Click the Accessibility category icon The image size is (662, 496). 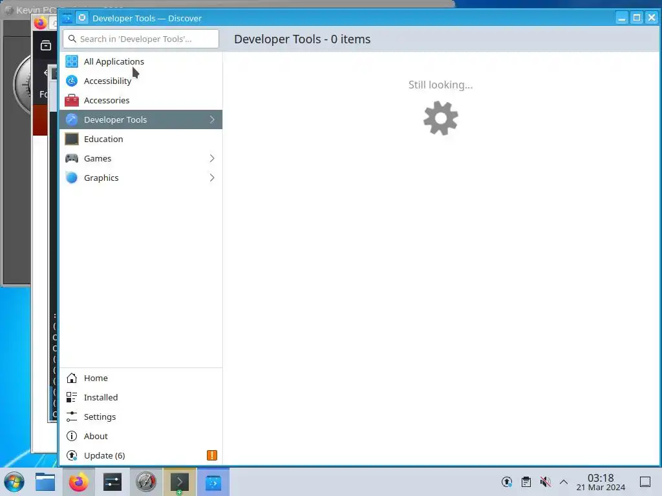pyautogui.click(x=72, y=81)
